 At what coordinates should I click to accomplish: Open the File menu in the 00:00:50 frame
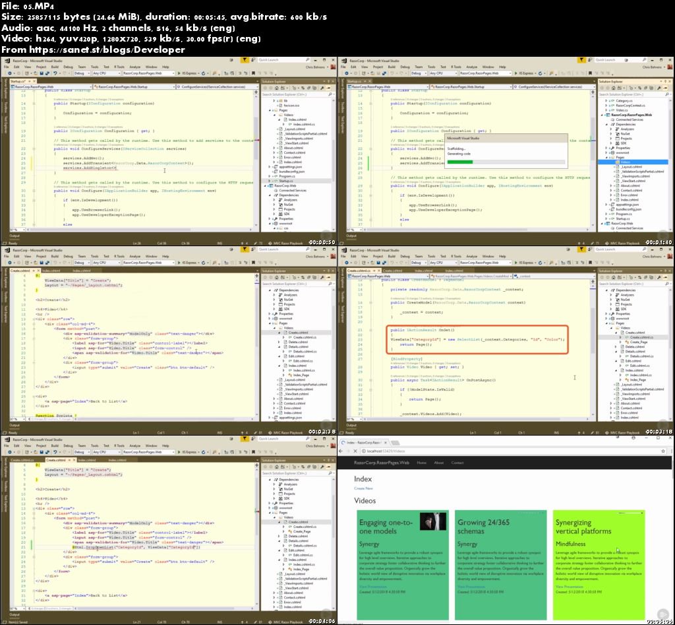pyautogui.click(x=7, y=67)
